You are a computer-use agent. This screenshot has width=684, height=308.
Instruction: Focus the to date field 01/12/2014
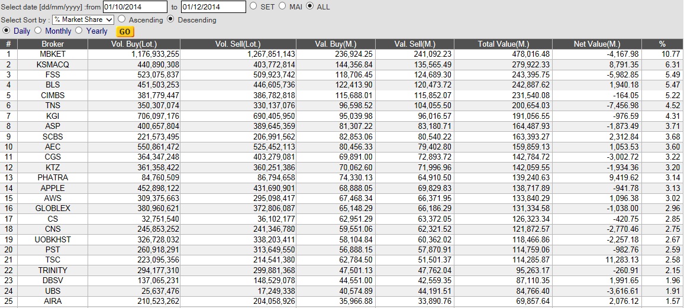coord(214,7)
